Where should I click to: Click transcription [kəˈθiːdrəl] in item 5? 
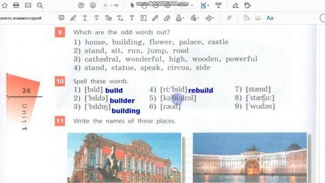178,98
